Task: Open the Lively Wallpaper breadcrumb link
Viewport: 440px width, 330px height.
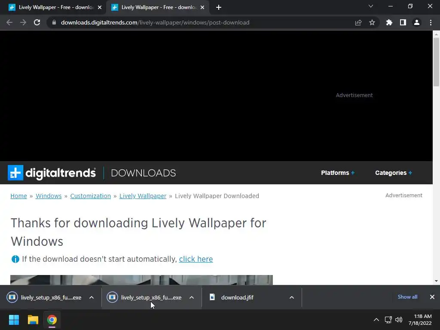Action: pyautogui.click(x=143, y=196)
